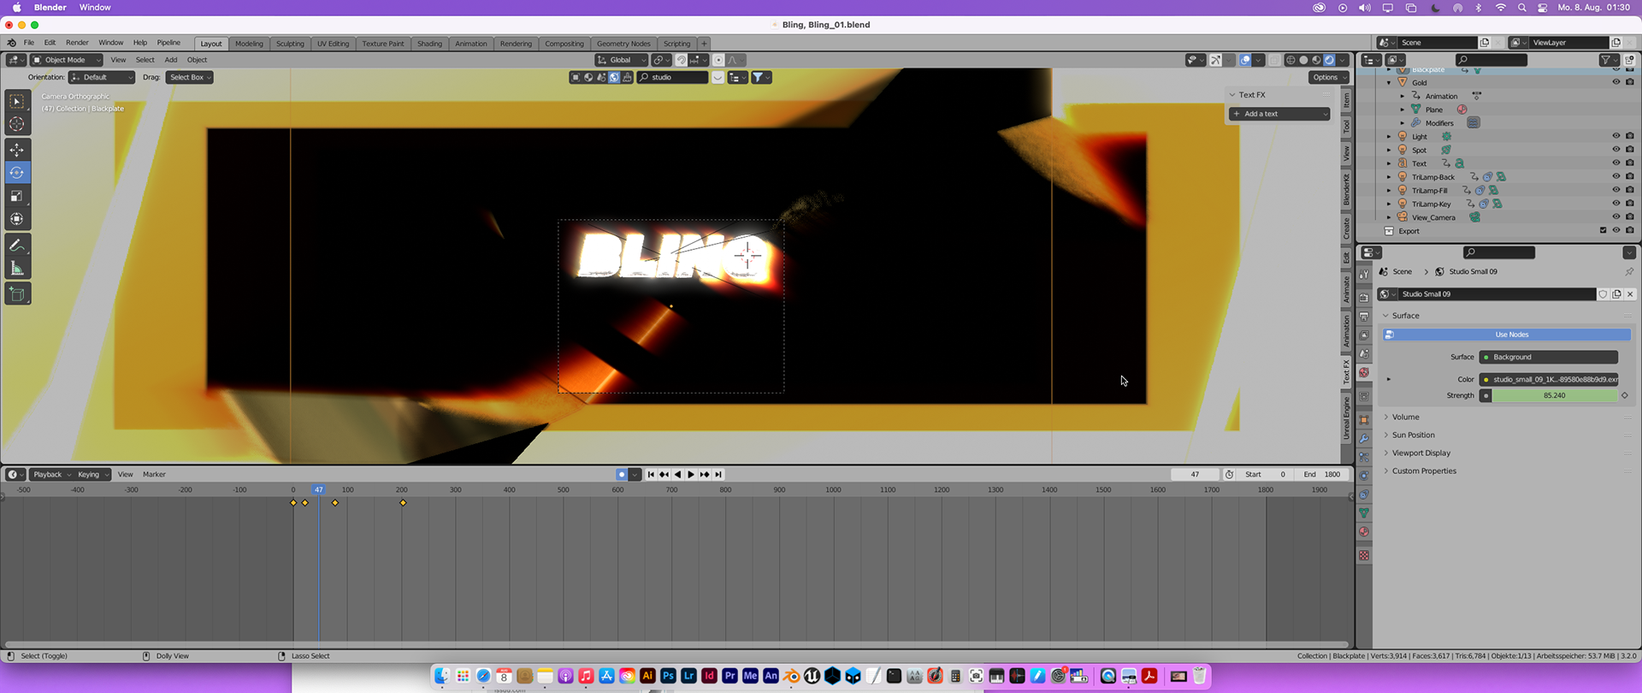The width and height of the screenshot is (1642, 693).
Task: Expand the Viewport Display panel
Action: pos(1421,453)
